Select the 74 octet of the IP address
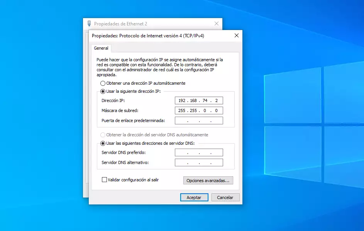364x231 pixels. pyautogui.click(x=205, y=100)
